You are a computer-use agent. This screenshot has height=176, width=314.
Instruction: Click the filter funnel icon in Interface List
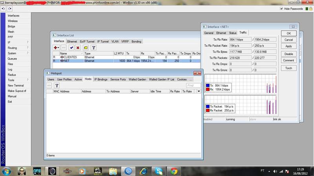93,48
